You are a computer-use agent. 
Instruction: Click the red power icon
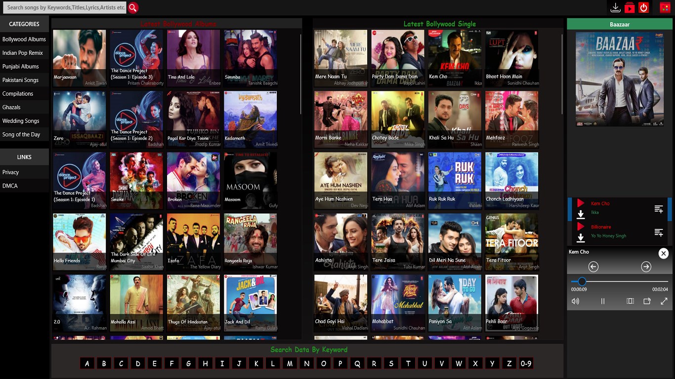point(643,7)
